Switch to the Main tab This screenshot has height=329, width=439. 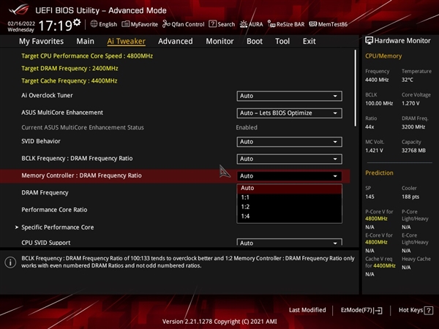(x=85, y=41)
